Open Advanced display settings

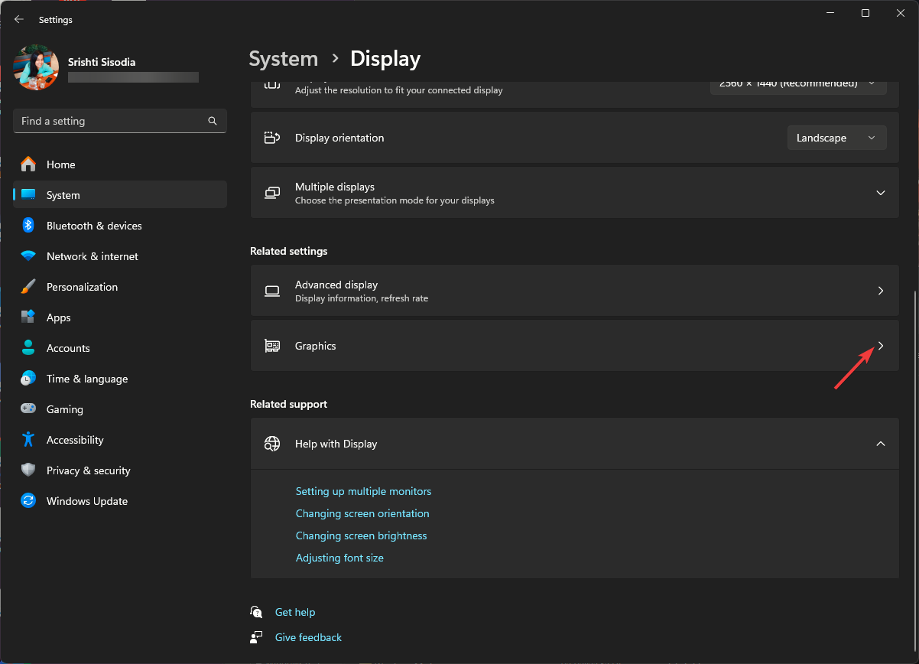pos(575,291)
